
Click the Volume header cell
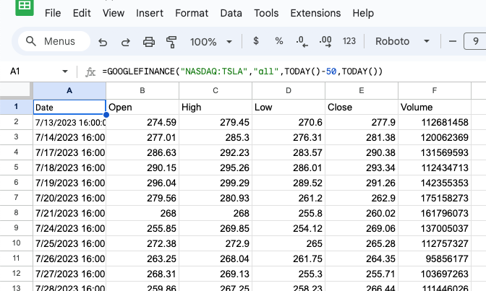click(x=434, y=107)
